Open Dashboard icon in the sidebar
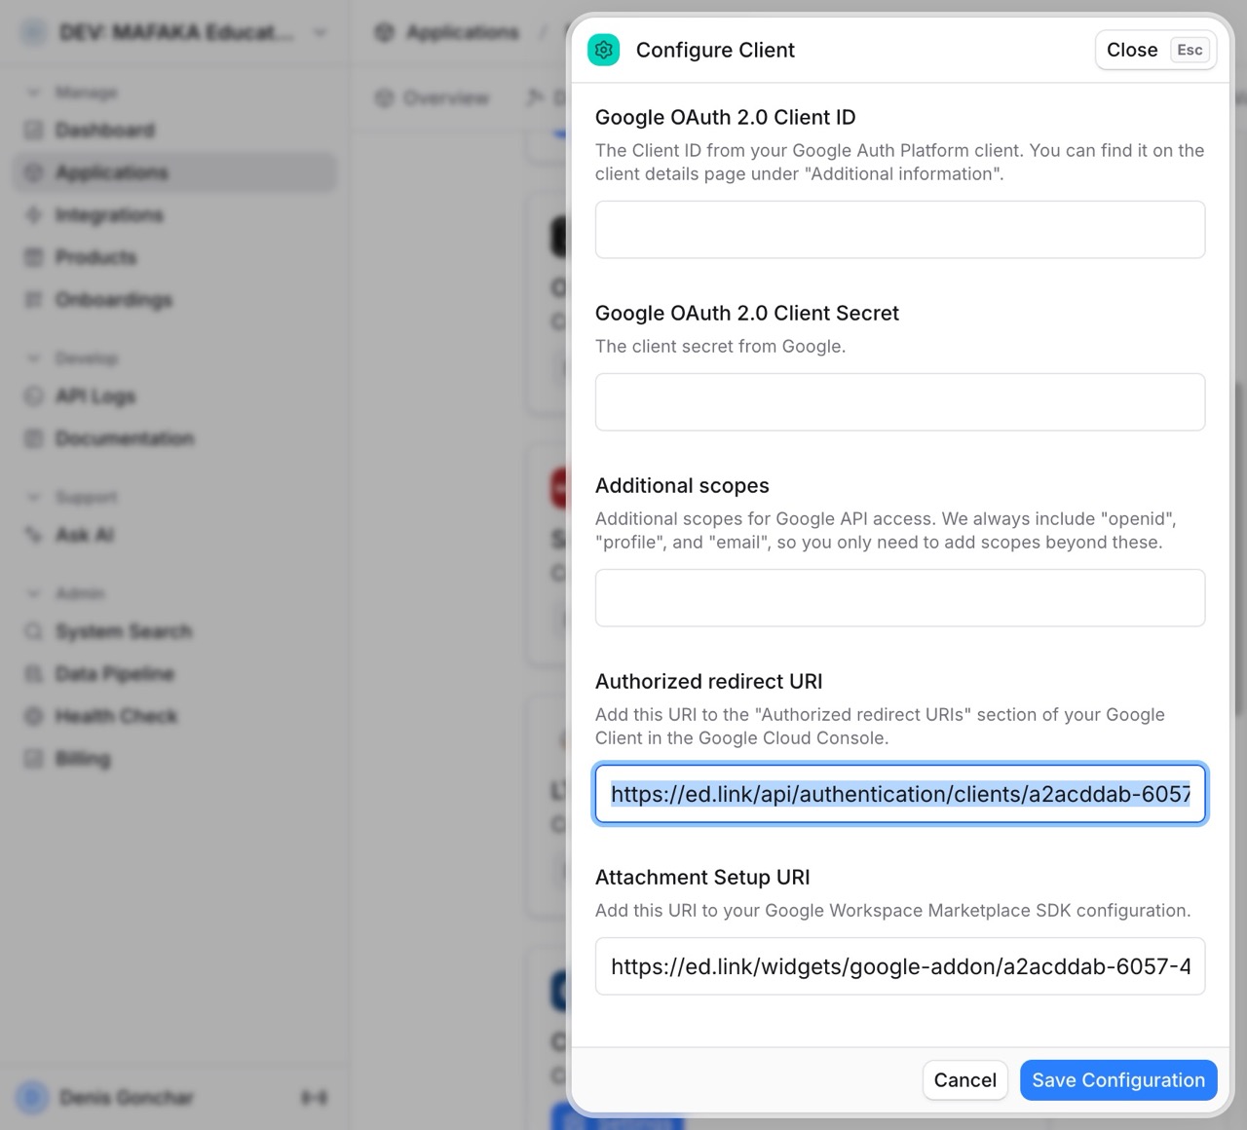This screenshot has height=1130, width=1247. point(34,131)
